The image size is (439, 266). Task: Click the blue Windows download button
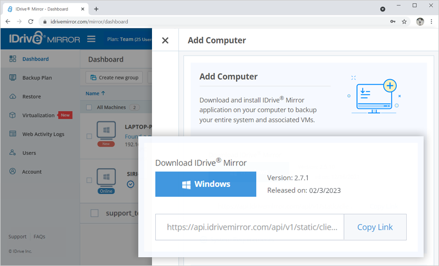[x=205, y=184]
